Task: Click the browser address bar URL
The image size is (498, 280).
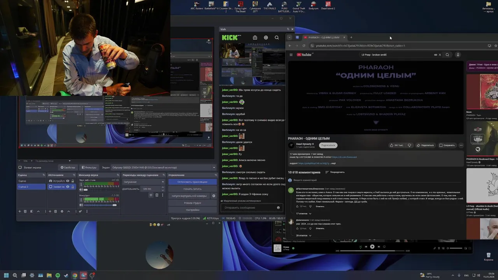Action: 360,45
